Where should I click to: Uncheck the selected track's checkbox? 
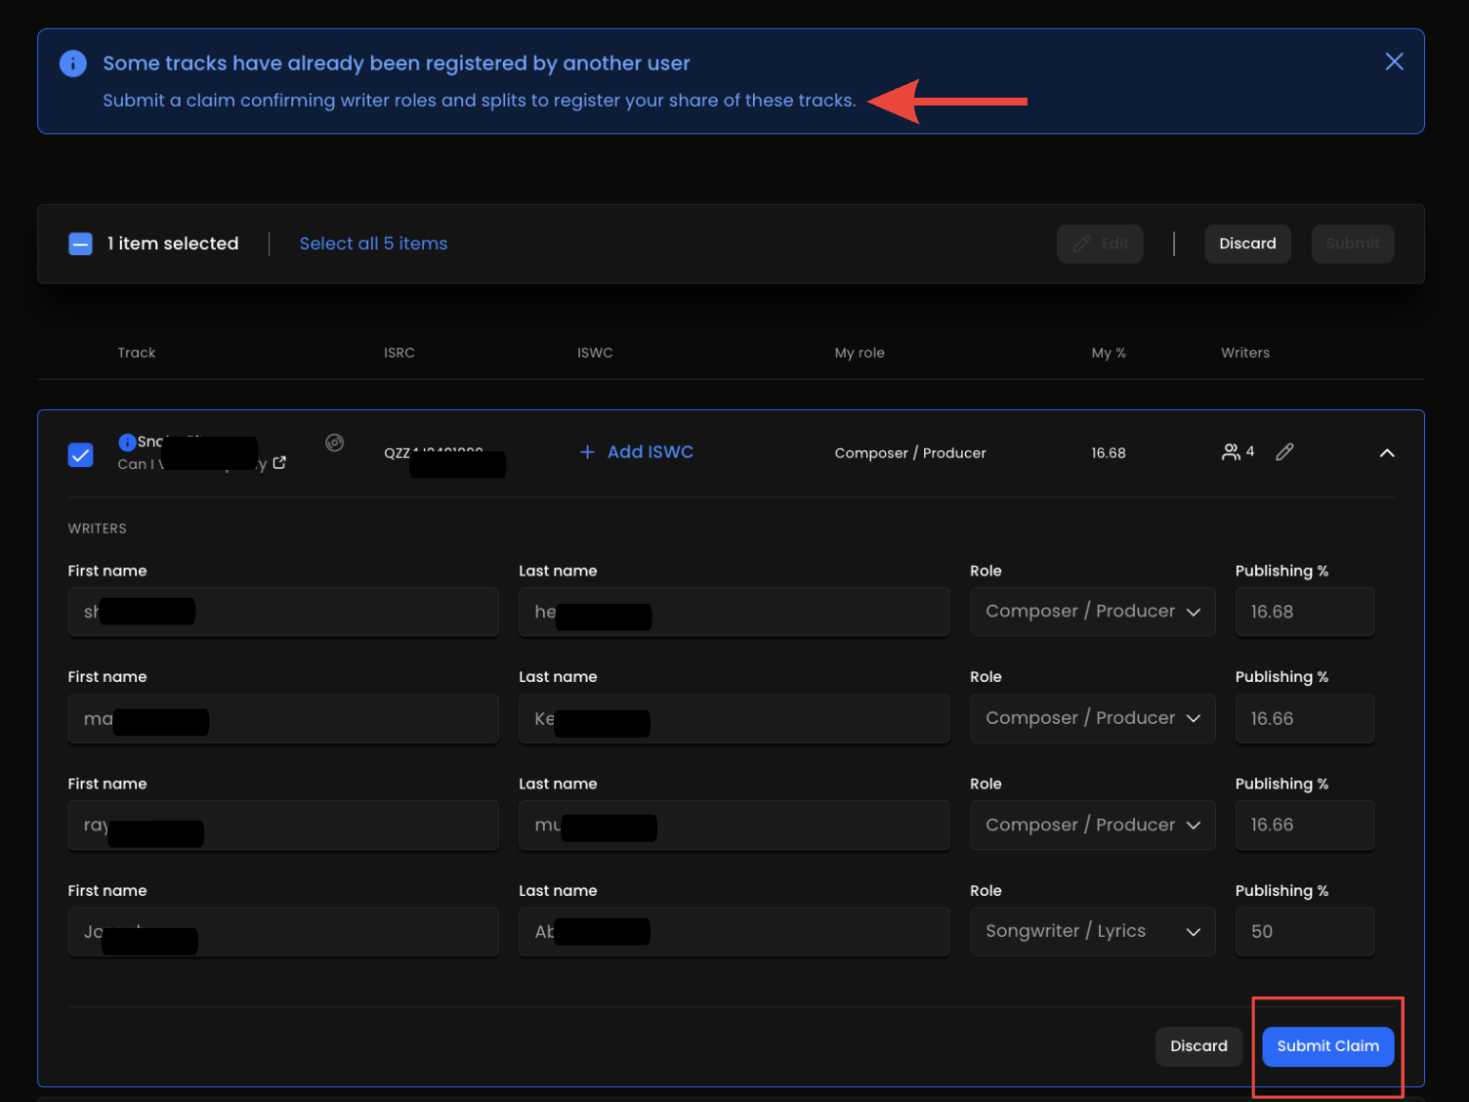point(81,454)
